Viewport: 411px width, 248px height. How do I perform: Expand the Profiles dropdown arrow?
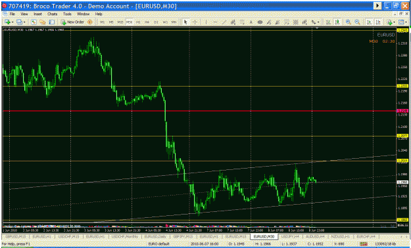click(x=24, y=22)
